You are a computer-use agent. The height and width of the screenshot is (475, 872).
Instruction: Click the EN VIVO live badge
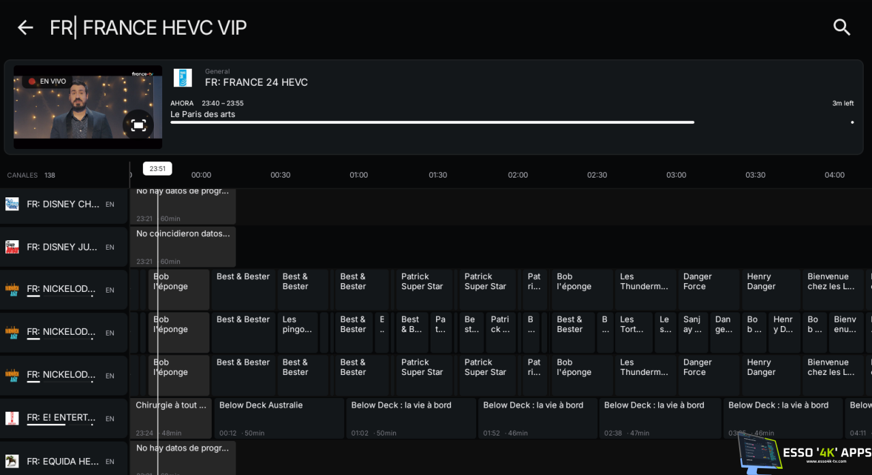pyautogui.click(x=47, y=82)
